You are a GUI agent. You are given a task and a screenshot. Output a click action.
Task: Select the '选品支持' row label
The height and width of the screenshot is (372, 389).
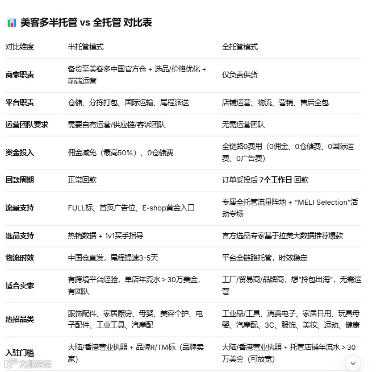[x=20, y=235]
